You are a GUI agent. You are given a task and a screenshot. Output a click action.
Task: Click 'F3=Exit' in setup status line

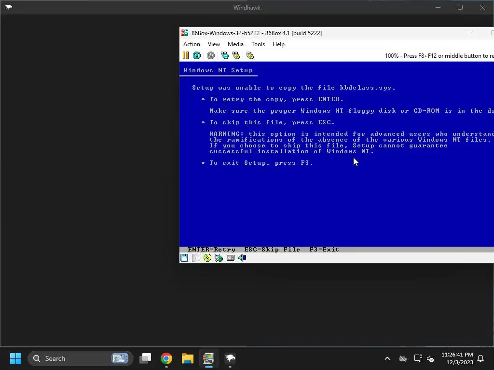click(324, 250)
